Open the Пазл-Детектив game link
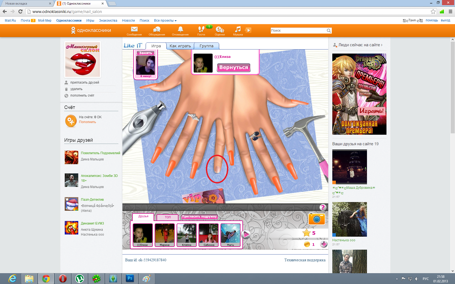The width and height of the screenshot is (455, 284). (92, 200)
